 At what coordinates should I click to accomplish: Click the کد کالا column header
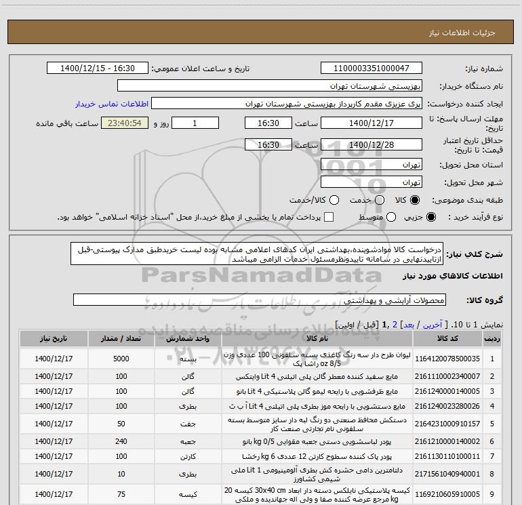click(447, 338)
